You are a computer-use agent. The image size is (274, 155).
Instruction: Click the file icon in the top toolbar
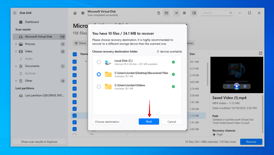point(158,13)
